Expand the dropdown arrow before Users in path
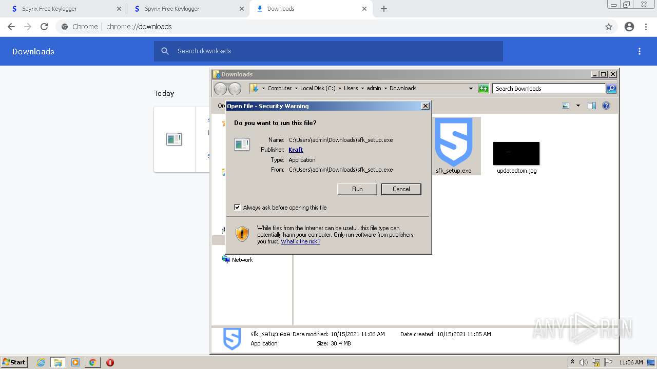The width and height of the screenshot is (657, 369). [340, 89]
